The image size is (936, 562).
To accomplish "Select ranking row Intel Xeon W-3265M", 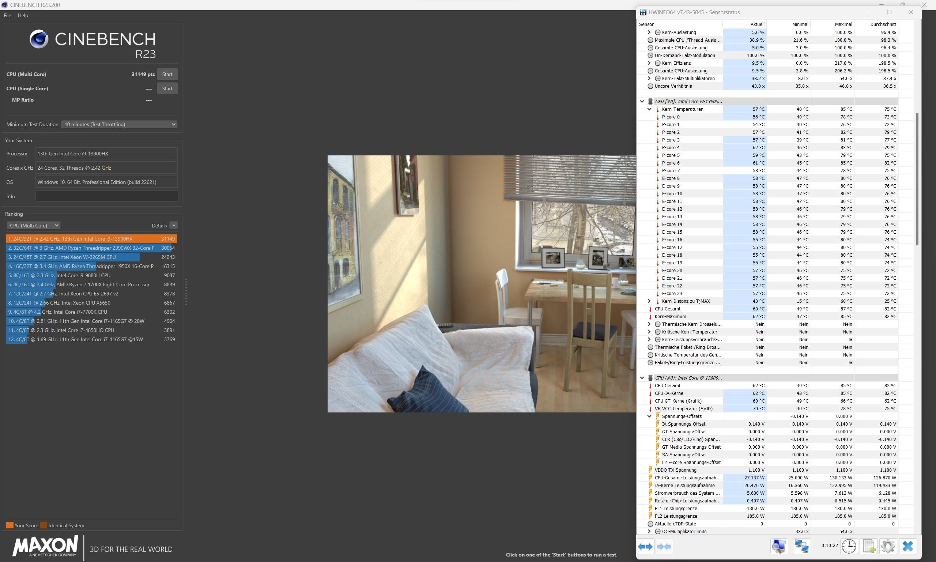I will (x=91, y=257).
